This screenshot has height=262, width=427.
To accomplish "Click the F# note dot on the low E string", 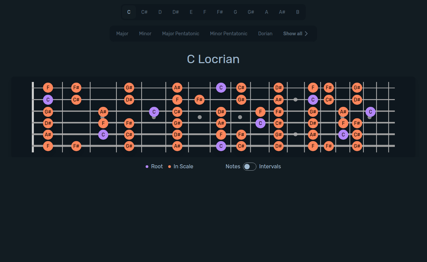I will (76, 146).
